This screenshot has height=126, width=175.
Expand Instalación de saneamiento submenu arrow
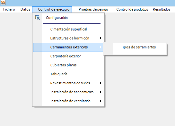(x=101, y=92)
